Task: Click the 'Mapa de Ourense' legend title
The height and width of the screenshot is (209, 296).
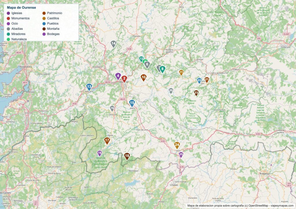Action: 21,8
